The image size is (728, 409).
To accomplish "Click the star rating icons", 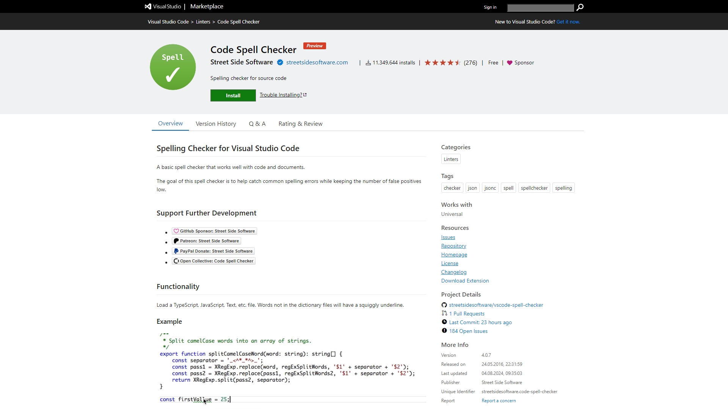I will (x=442, y=62).
